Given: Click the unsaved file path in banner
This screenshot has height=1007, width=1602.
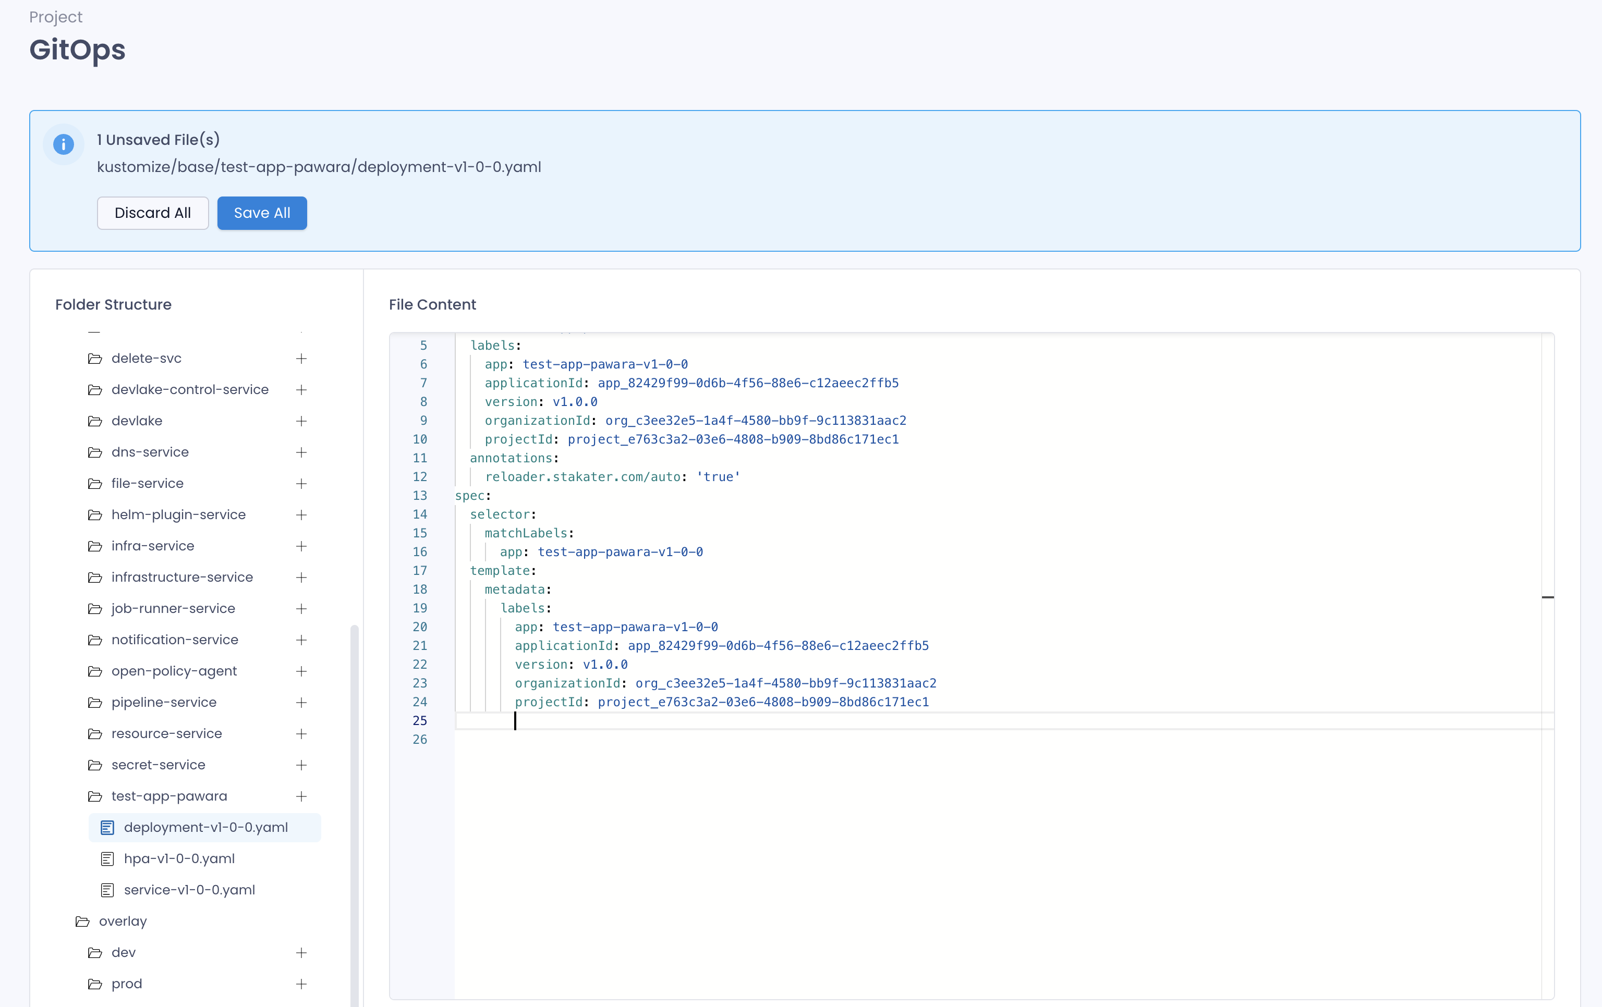Looking at the screenshot, I should click(319, 166).
